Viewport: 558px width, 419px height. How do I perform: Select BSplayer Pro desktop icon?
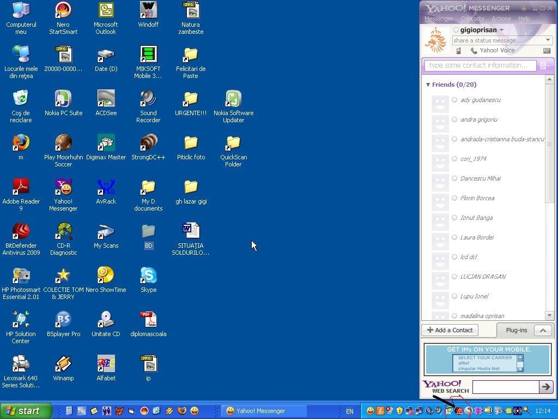click(x=63, y=324)
